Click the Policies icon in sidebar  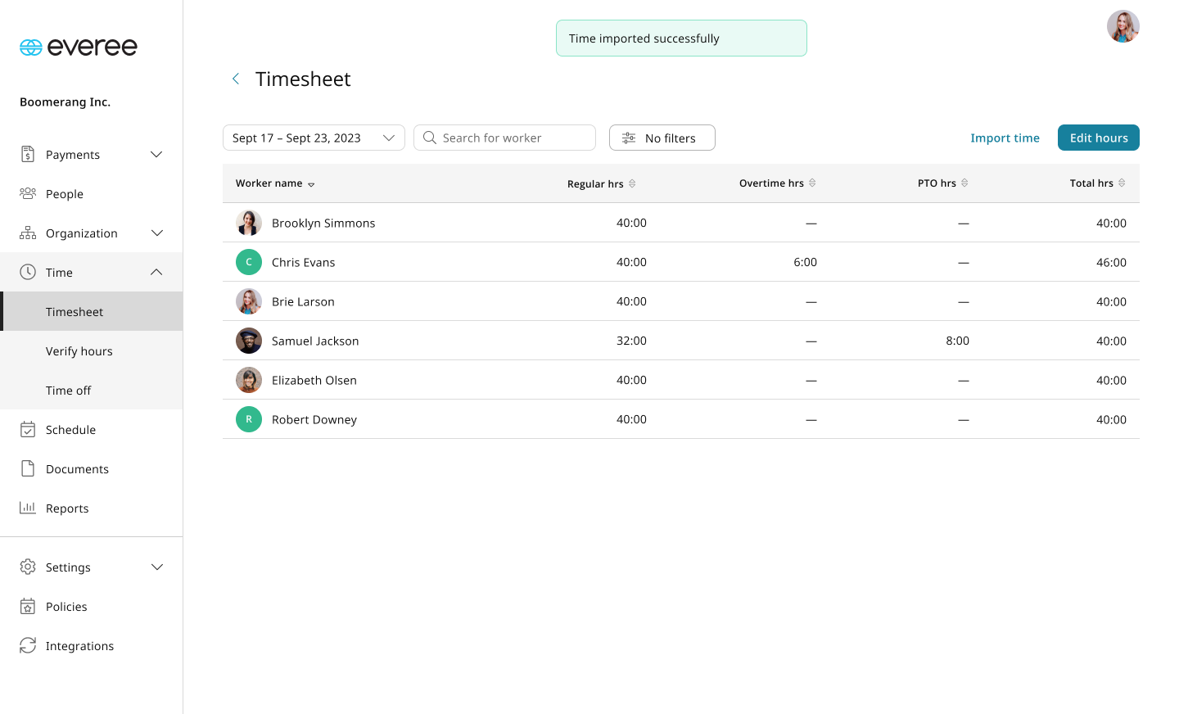tap(28, 606)
